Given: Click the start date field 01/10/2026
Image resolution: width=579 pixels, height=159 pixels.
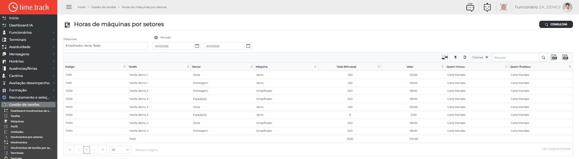Looking at the screenshot, I should tap(173, 46).
